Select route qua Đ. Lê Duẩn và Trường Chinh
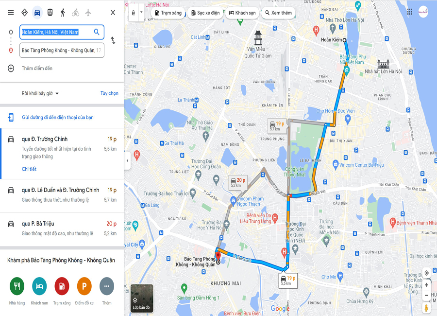437x316 pixels. pos(62,196)
